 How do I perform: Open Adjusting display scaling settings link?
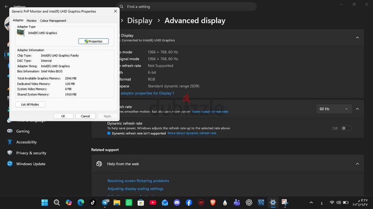(x=136, y=188)
